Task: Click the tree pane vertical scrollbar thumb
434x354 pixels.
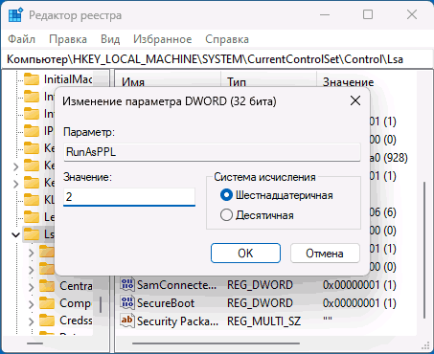Action: (x=101, y=304)
